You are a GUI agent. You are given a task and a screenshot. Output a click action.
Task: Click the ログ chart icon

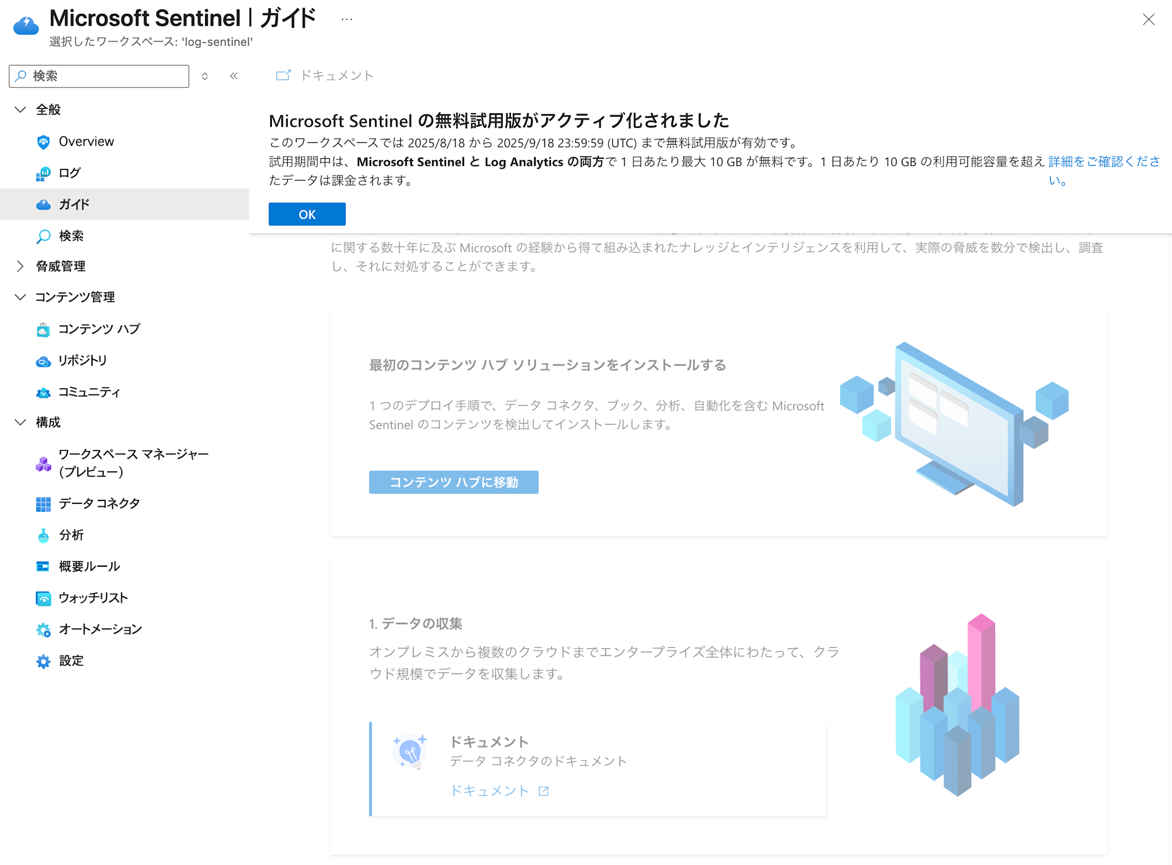click(x=43, y=173)
